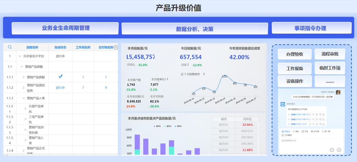357x162 pixels.
Task: Click thumbs-down icon for printer 综管-A6 result
Action: point(320,119)
